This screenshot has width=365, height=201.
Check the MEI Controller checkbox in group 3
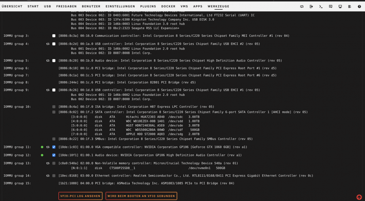click(54, 36)
